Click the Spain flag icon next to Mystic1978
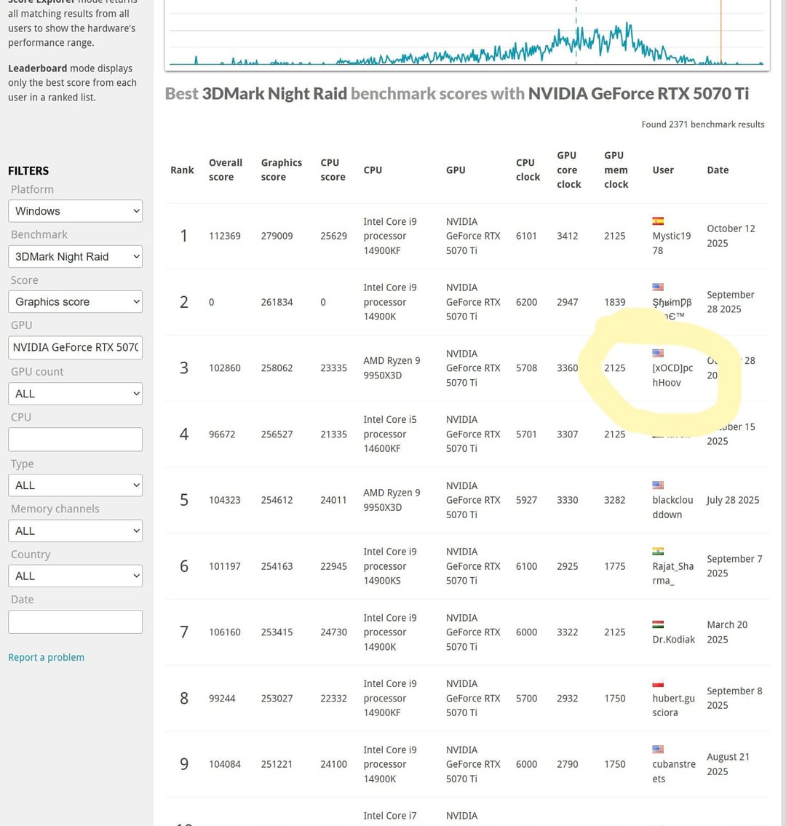 (657, 221)
